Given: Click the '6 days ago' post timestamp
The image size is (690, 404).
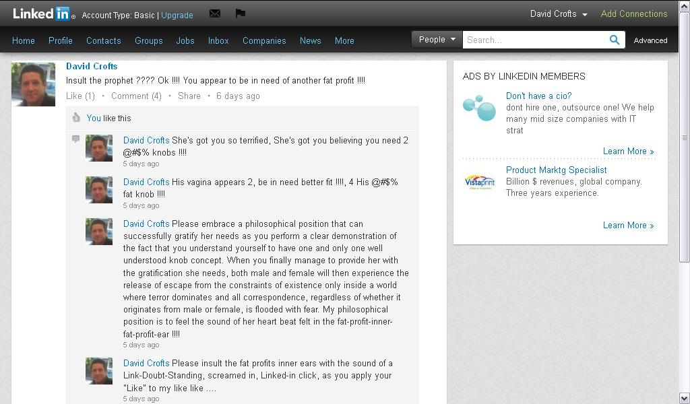Looking at the screenshot, I should [238, 96].
